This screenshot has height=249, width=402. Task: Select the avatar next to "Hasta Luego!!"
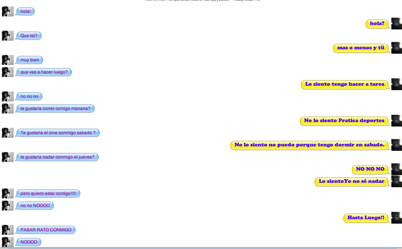click(x=396, y=218)
